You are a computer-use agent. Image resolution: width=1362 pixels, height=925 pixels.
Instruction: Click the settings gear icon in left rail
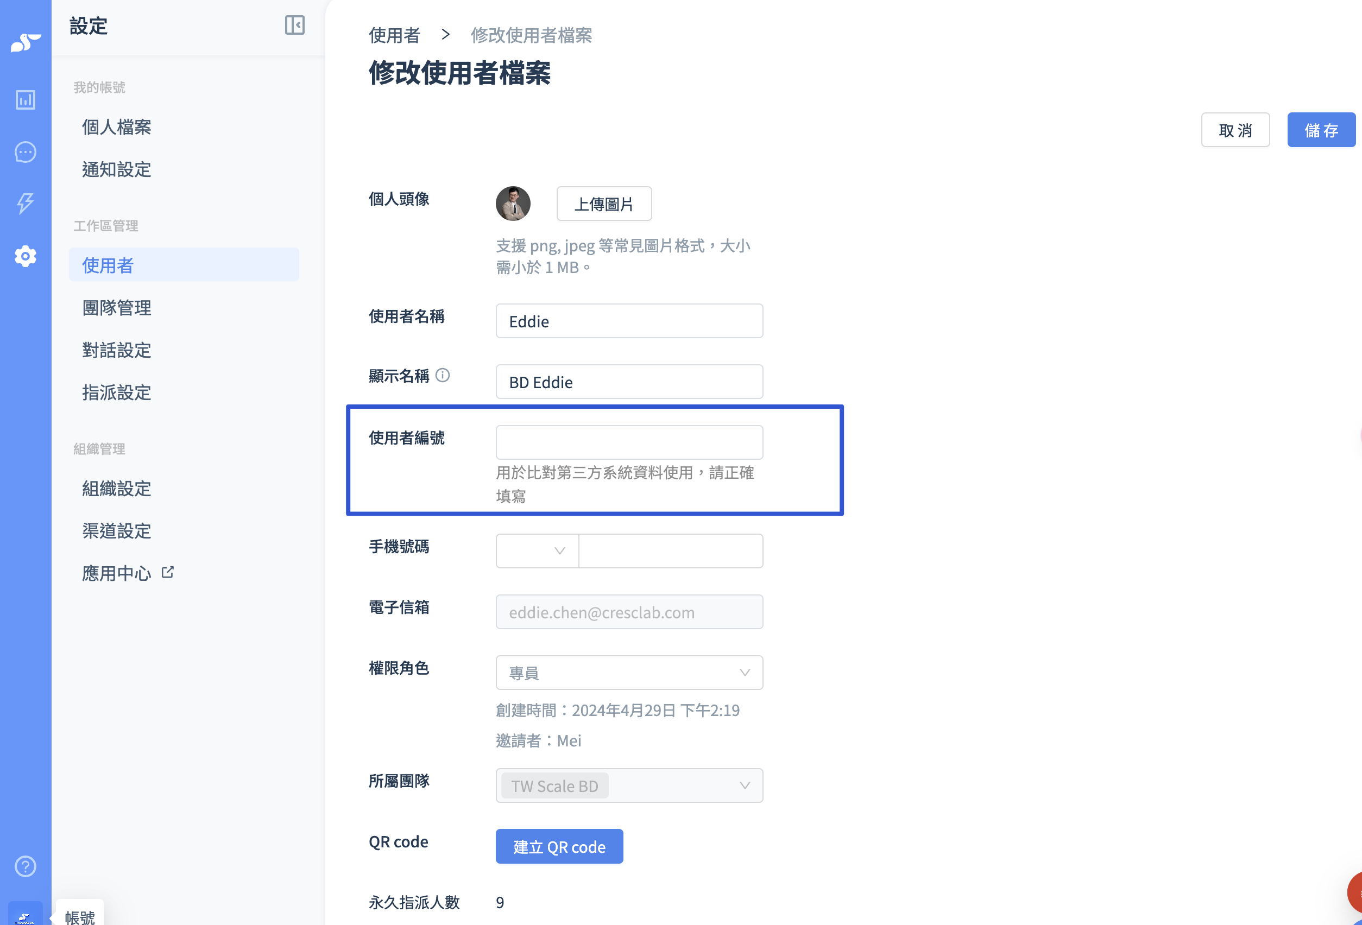pyautogui.click(x=25, y=256)
